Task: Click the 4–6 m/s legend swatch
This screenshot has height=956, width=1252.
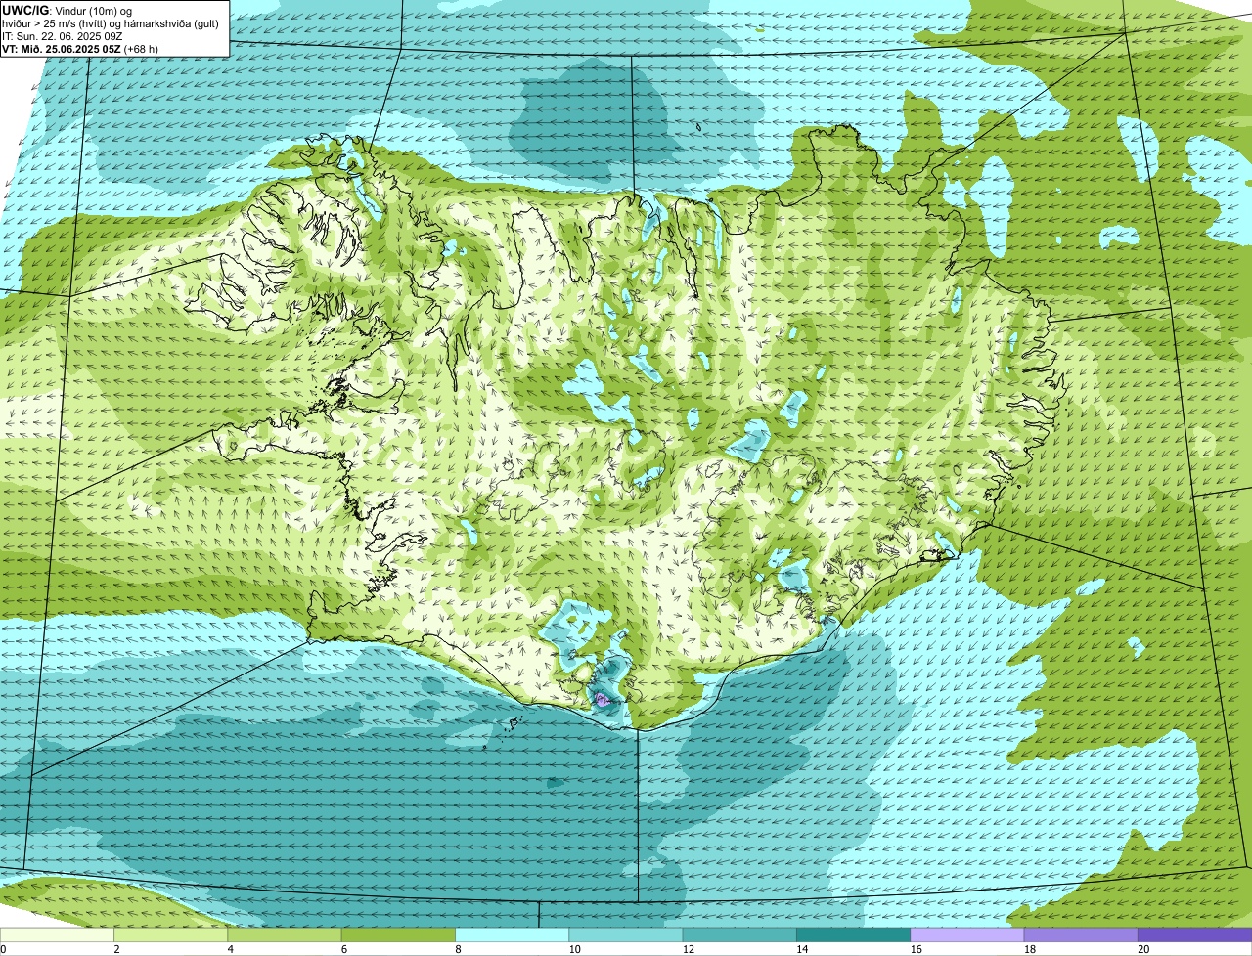Action: (285, 934)
